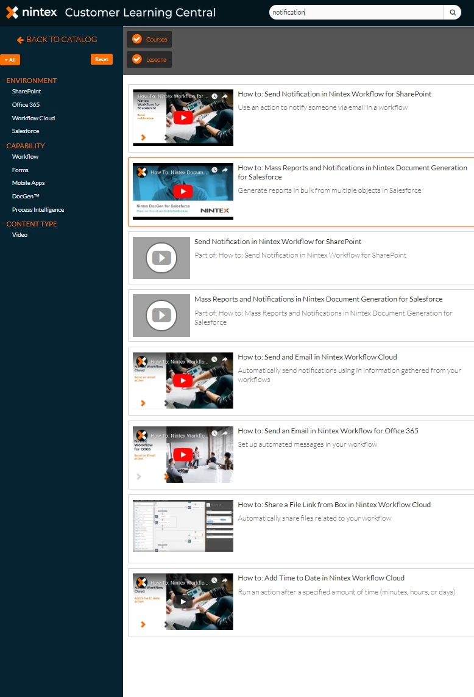The height and width of the screenshot is (697, 474).
Task: Filter by Salesforce environment
Action: 26,131
